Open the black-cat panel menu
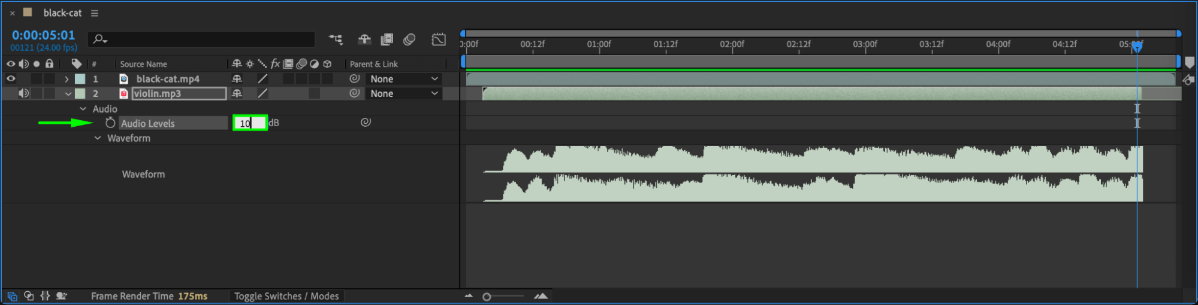This screenshot has height=305, width=1198. coord(95,13)
